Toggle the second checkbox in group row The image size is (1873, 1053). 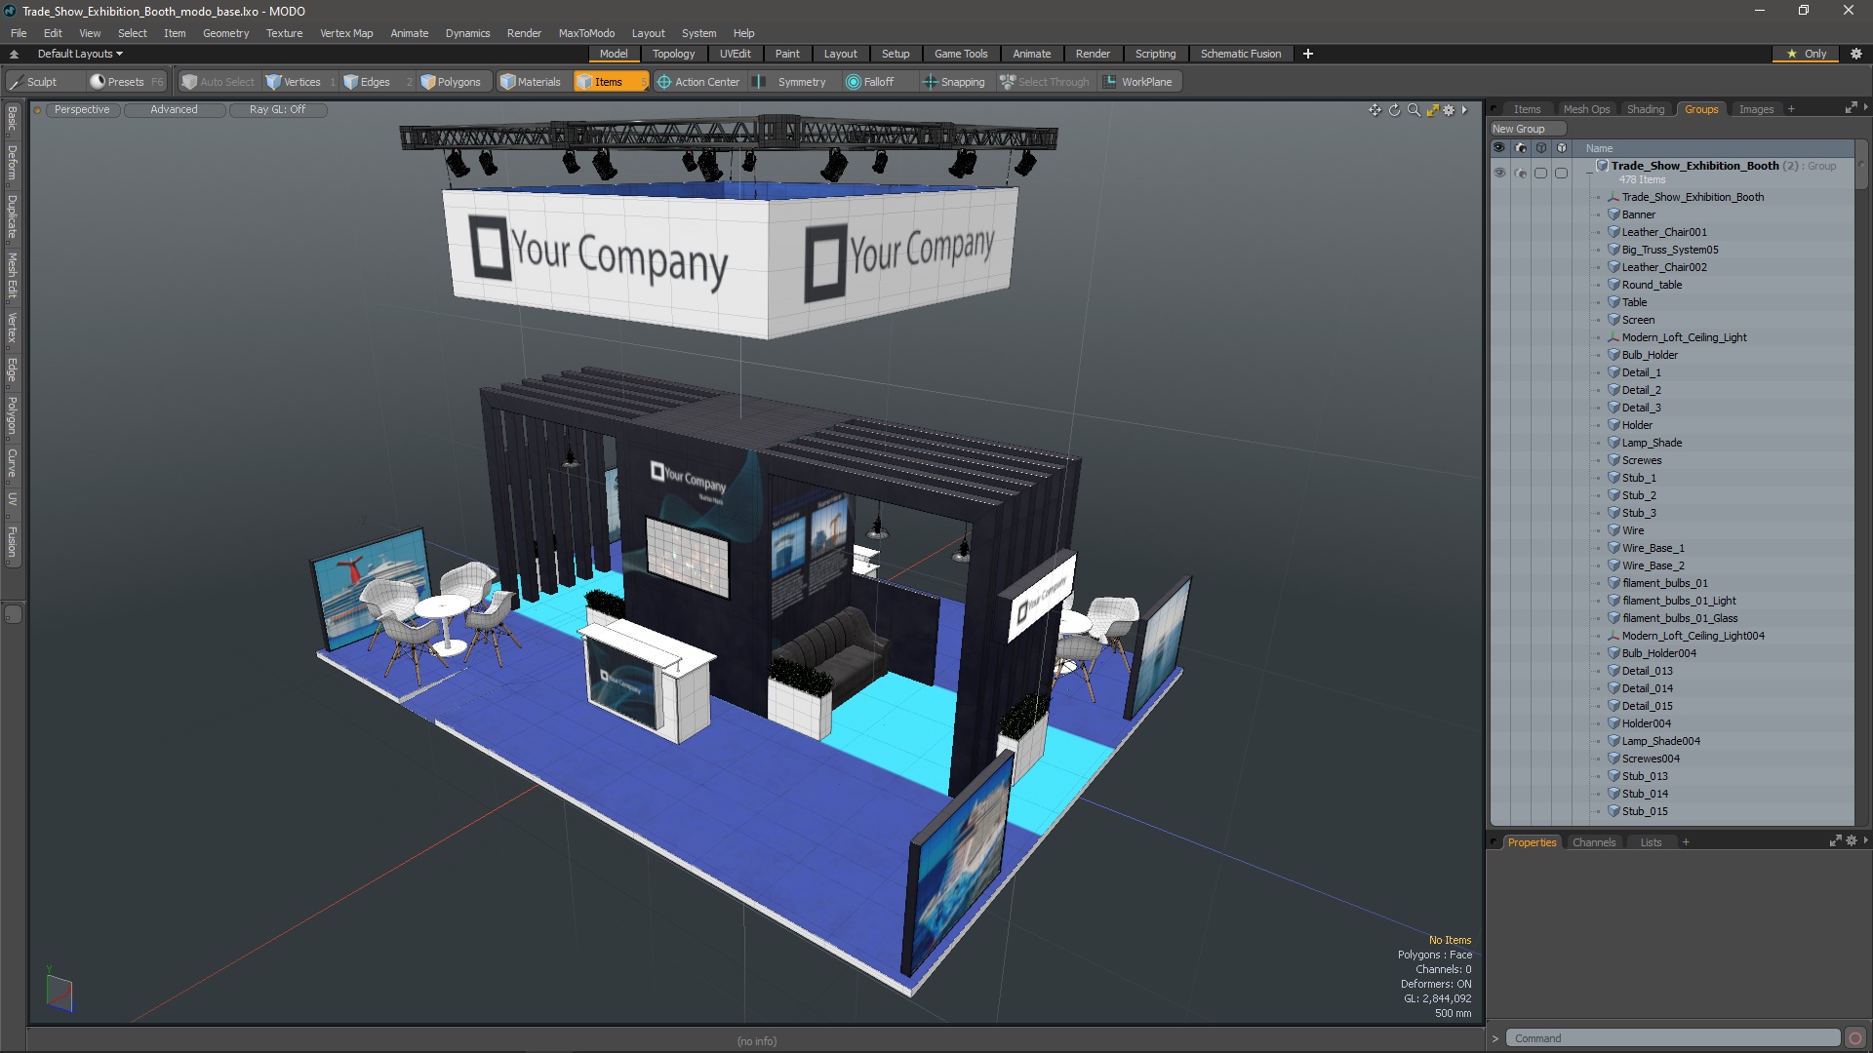[x=1562, y=173]
